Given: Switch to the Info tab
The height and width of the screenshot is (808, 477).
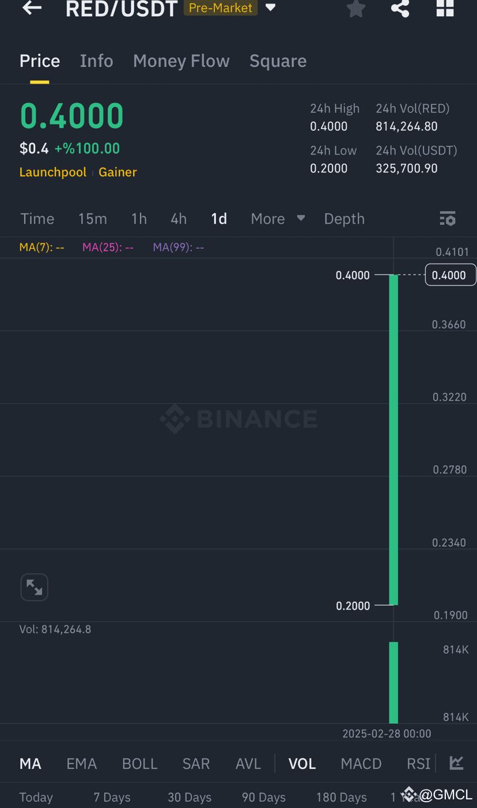Looking at the screenshot, I should [96, 61].
